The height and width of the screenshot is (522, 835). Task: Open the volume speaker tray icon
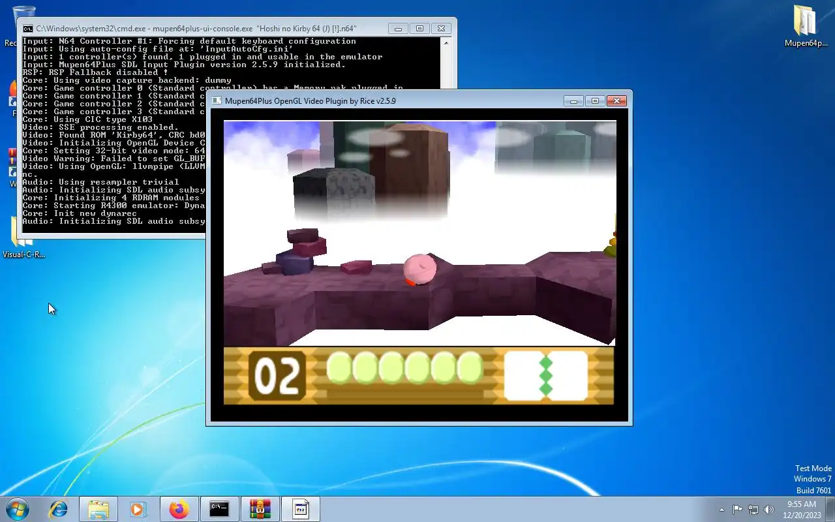769,510
